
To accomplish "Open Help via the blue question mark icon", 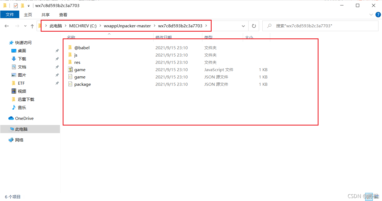I will point(378,15).
